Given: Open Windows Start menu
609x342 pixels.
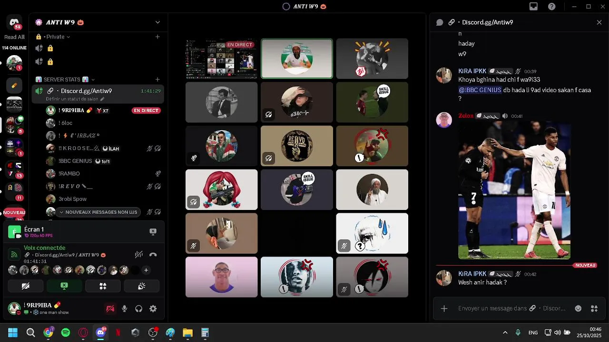Looking at the screenshot, I should pyautogui.click(x=13, y=332).
